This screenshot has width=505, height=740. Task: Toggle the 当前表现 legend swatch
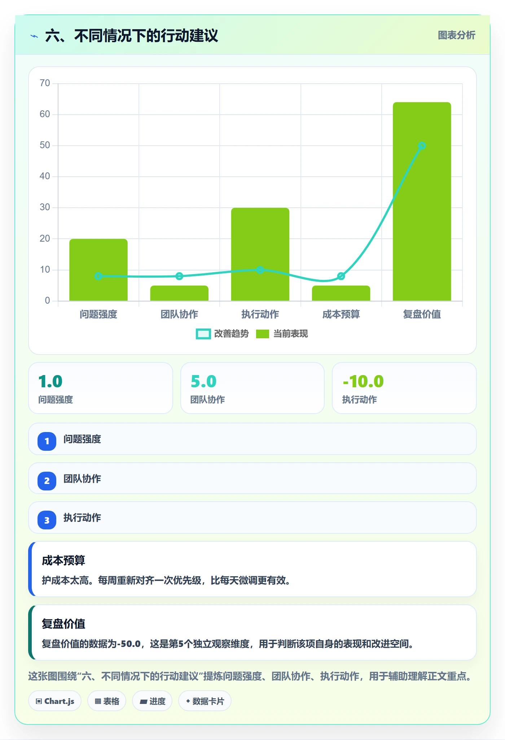[263, 334]
